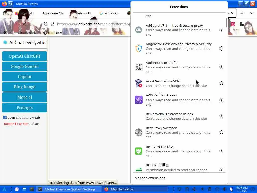The image size is (257, 193).
Task: Select AdGuard VPN extension name text
Action: [x=174, y=25]
